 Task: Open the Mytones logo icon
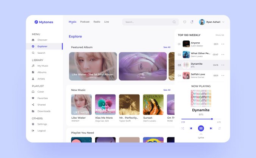tap(36, 22)
